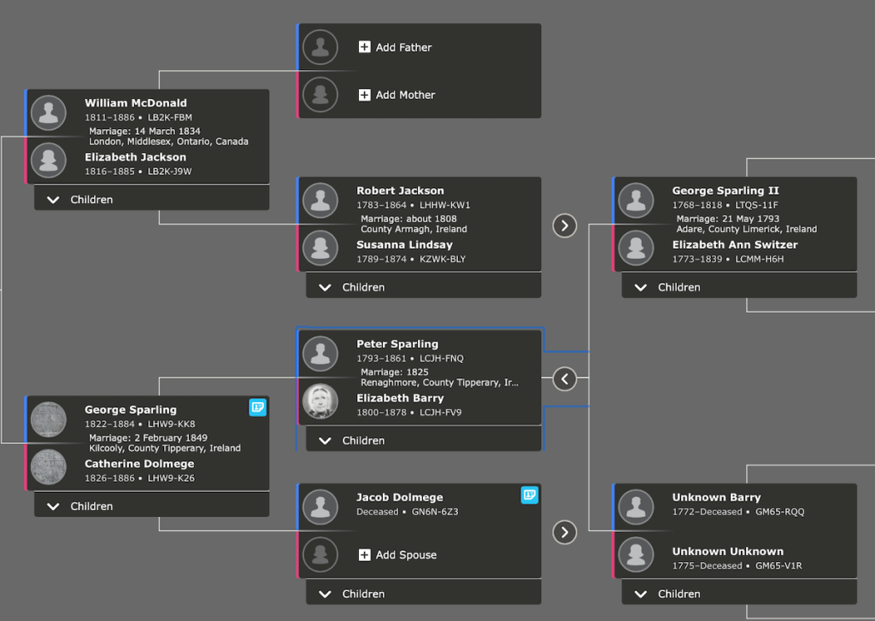Open the blue note icon on Jacob Dolmege's card
Screen dimensions: 875x621
tap(530, 495)
